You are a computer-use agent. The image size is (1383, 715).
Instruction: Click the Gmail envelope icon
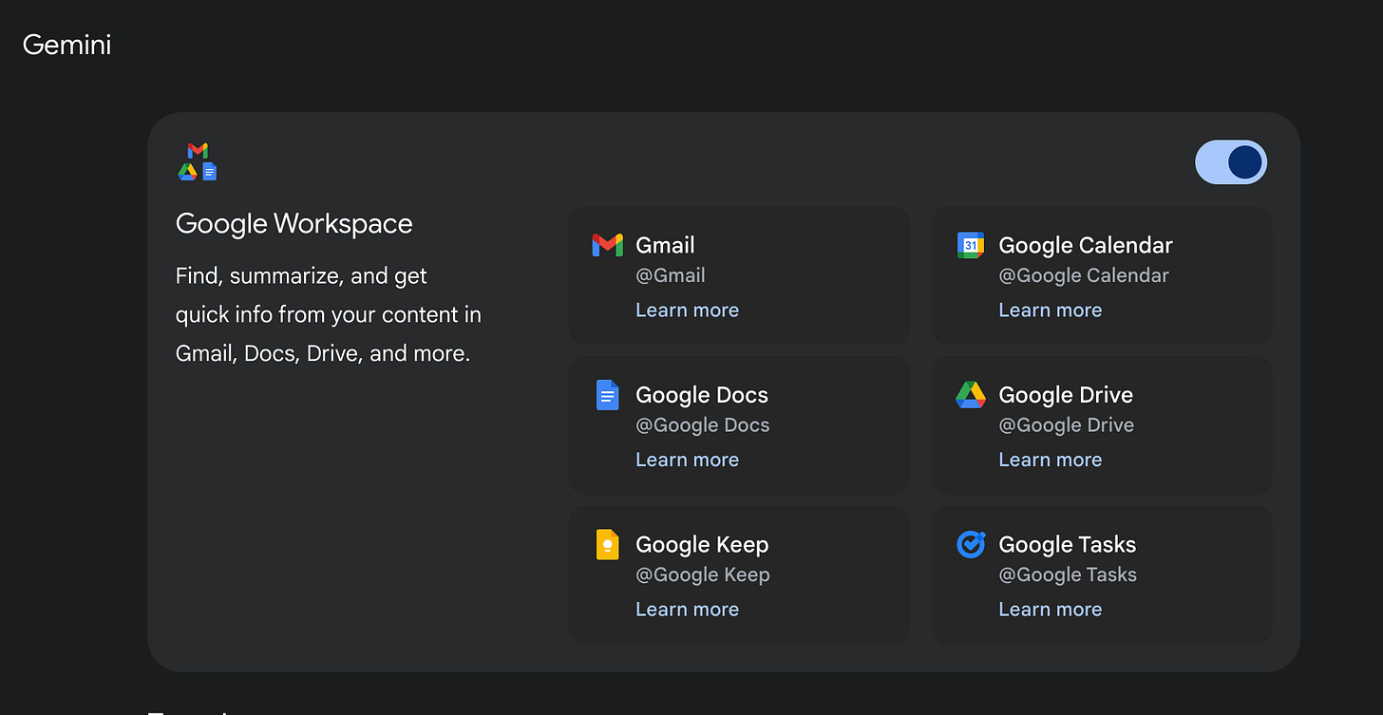tap(607, 245)
